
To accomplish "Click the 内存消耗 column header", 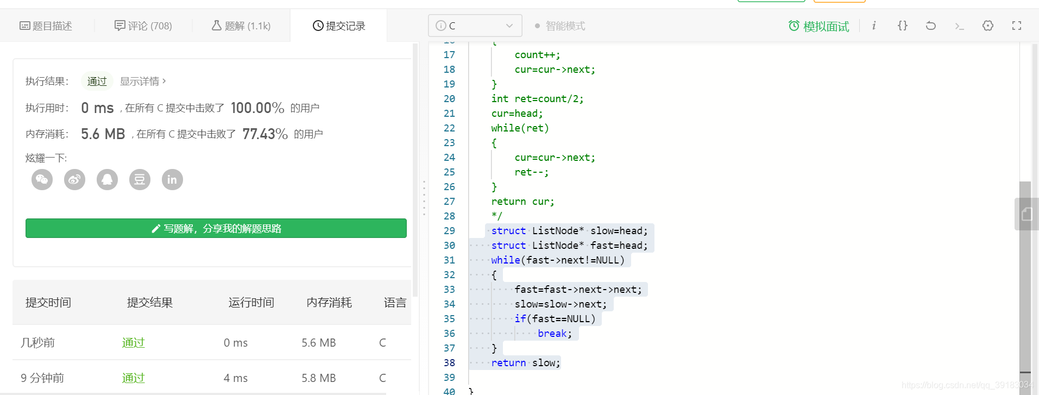I will click(x=329, y=303).
